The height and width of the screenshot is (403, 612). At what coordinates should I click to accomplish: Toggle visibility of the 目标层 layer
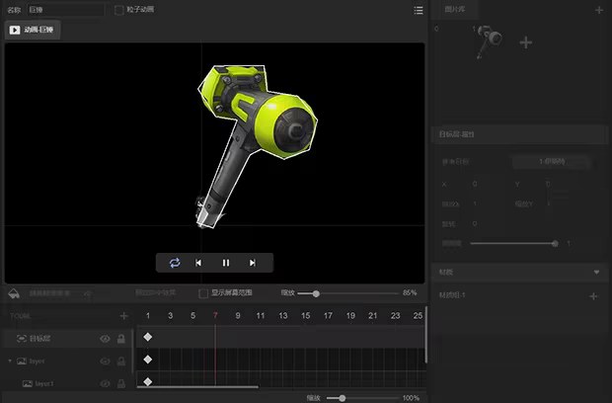tap(105, 339)
